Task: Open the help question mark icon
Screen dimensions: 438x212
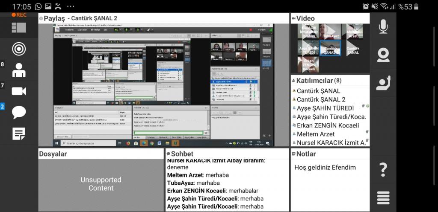Action: pyautogui.click(x=383, y=170)
